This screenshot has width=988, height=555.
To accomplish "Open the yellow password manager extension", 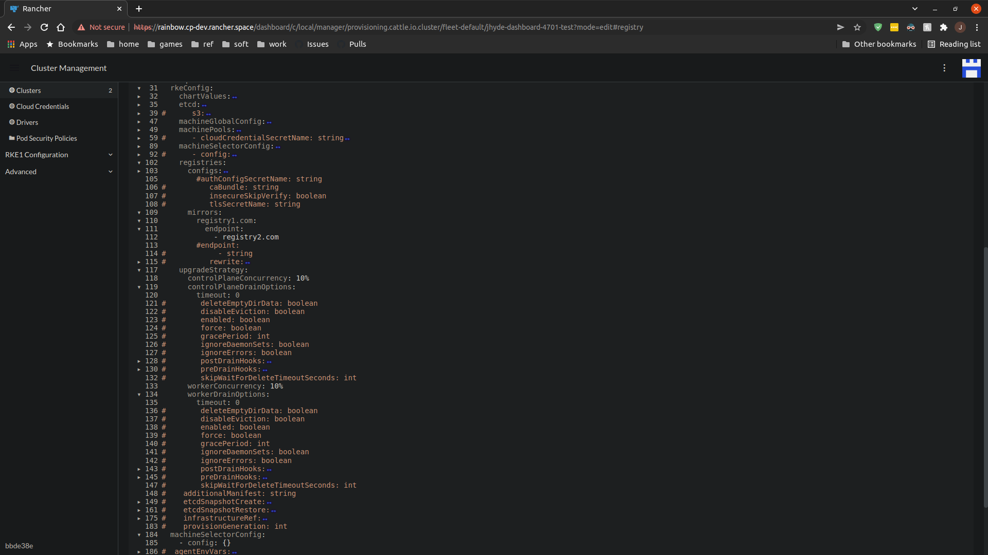I will (x=894, y=27).
